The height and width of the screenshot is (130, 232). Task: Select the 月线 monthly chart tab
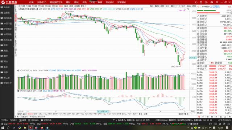(x=71, y=6)
